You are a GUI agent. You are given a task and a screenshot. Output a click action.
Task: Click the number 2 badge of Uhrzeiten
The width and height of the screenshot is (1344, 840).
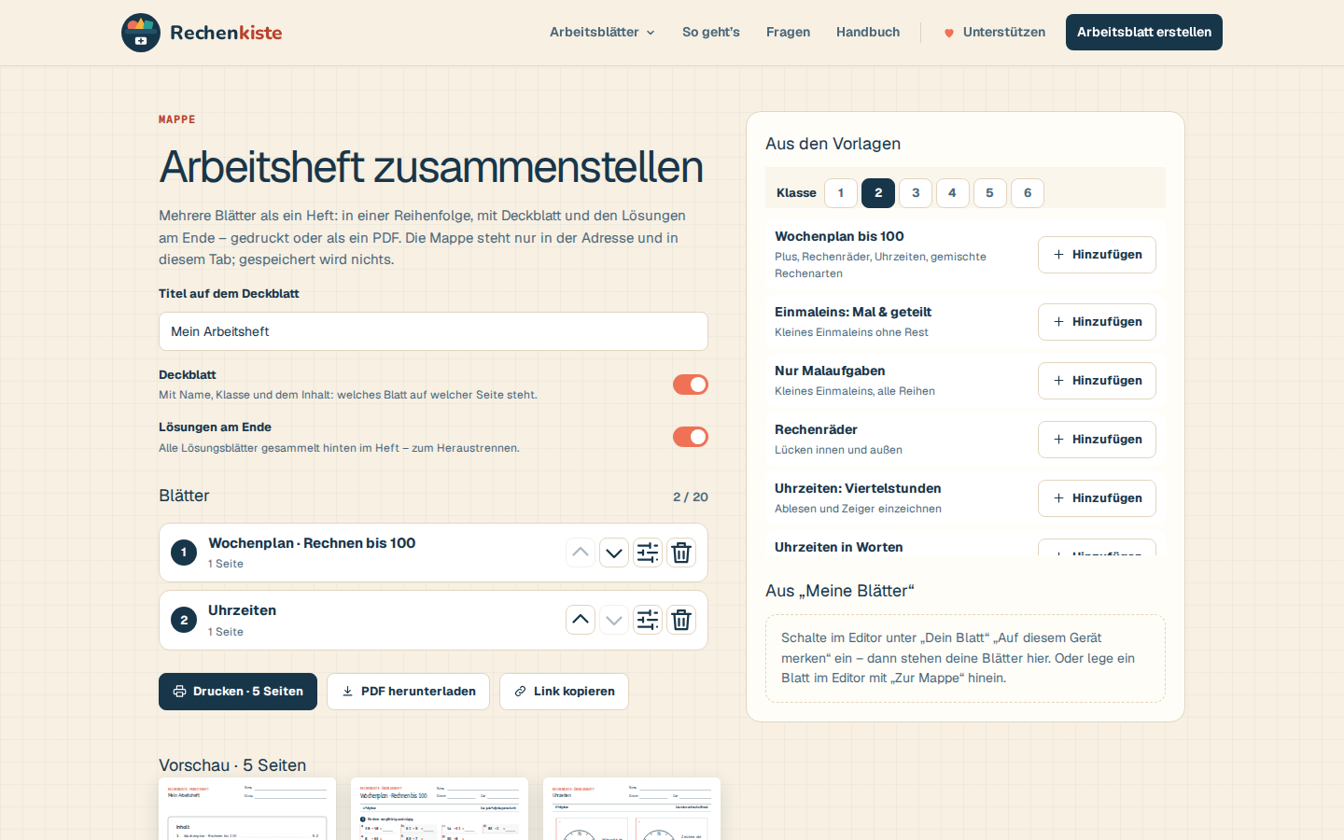[184, 620]
